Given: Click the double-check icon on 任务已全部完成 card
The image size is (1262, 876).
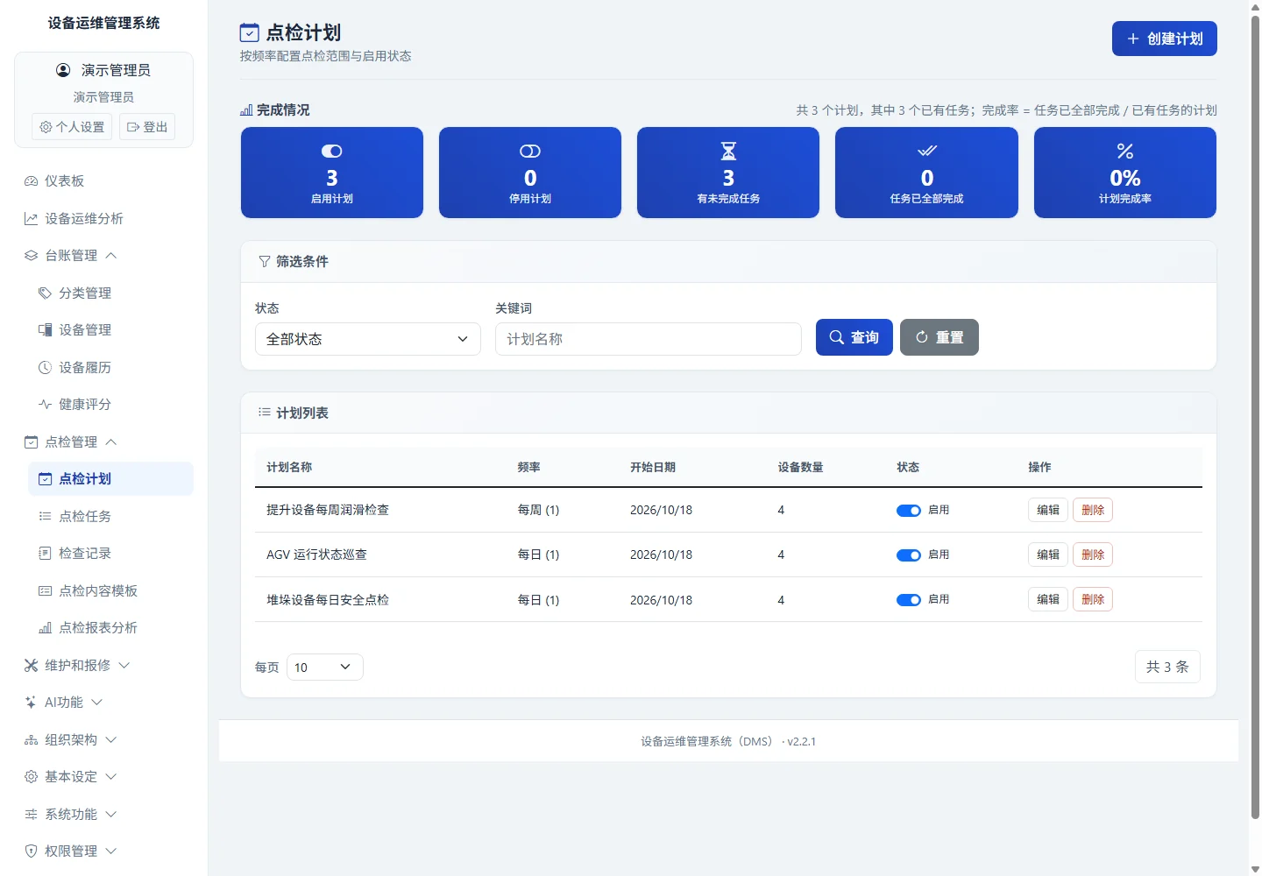Looking at the screenshot, I should [x=927, y=152].
